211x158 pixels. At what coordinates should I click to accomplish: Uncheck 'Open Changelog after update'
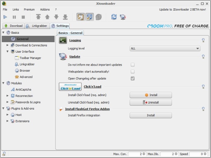pyautogui.click(x=133, y=79)
